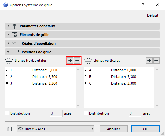
Task: Enable Distribution for vertical lines
Action: coord(86,113)
